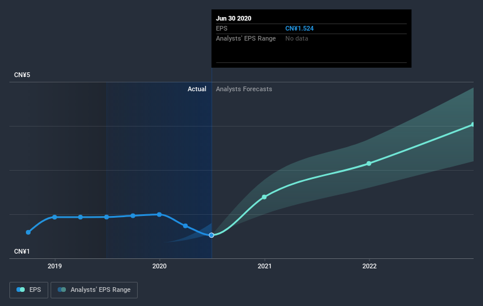Select the first EPS point before 2019
Screen dimensions: 483x306
point(28,232)
